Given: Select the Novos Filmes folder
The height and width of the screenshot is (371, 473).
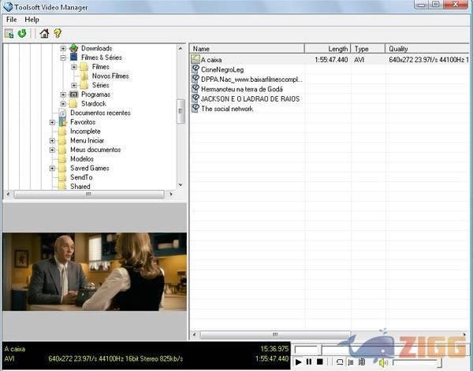Looking at the screenshot, I should pos(110,76).
